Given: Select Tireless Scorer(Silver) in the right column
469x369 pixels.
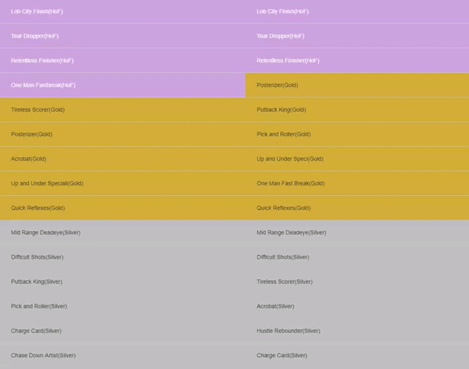Looking at the screenshot, I should [357, 282].
